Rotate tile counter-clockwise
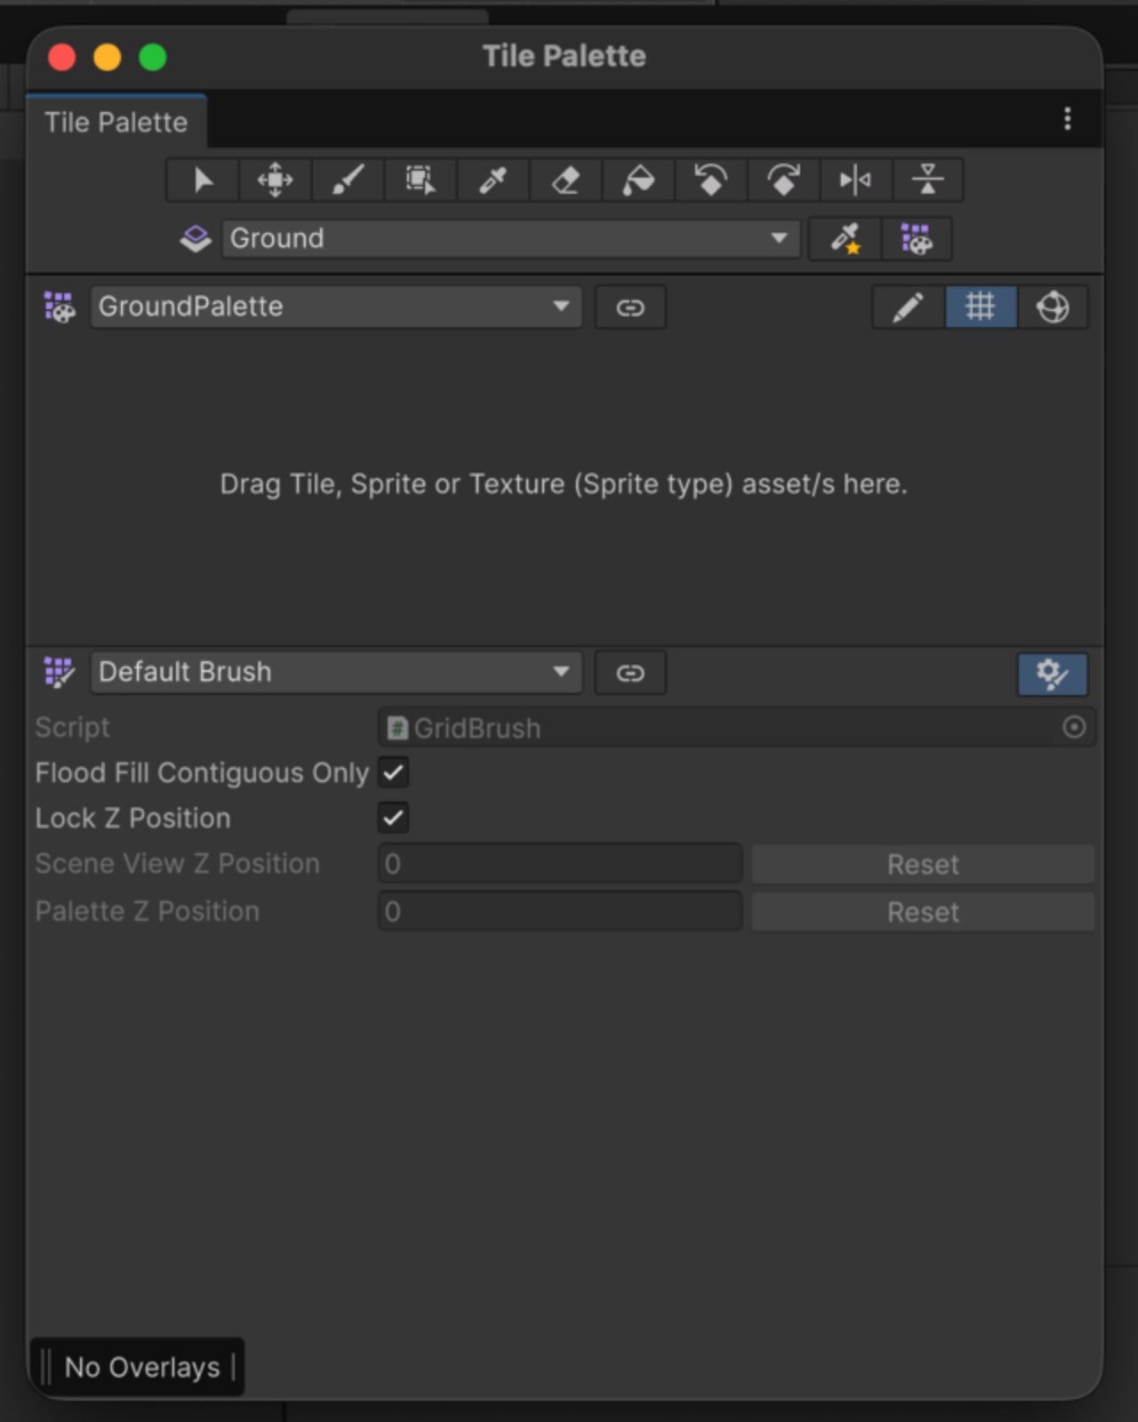 click(711, 180)
